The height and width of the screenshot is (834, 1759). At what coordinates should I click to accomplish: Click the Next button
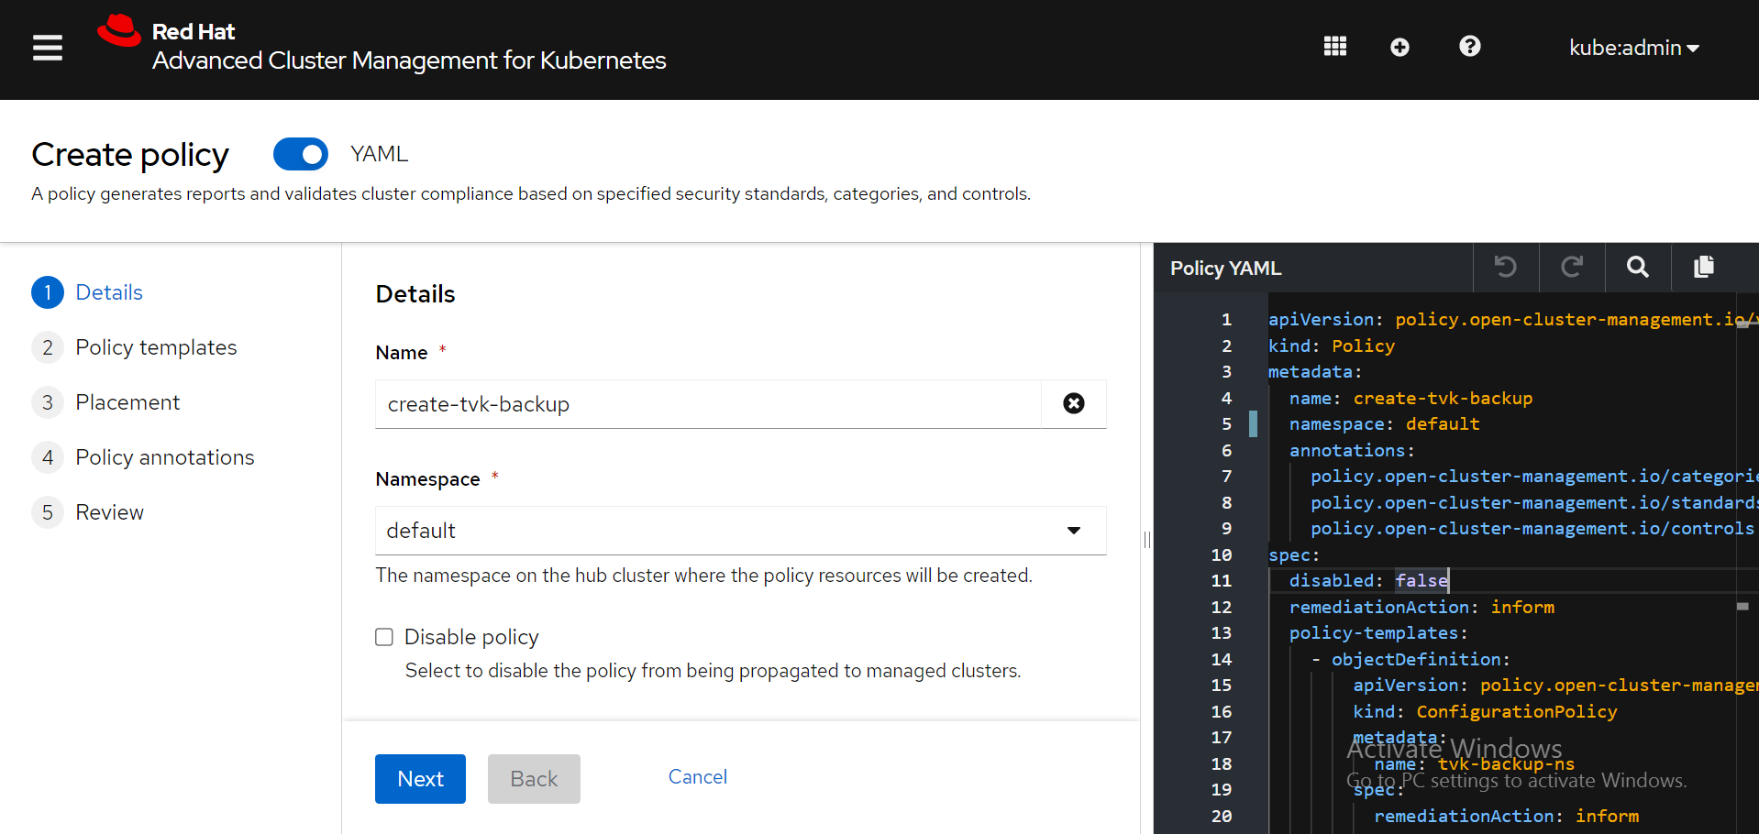(x=420, y=778)
